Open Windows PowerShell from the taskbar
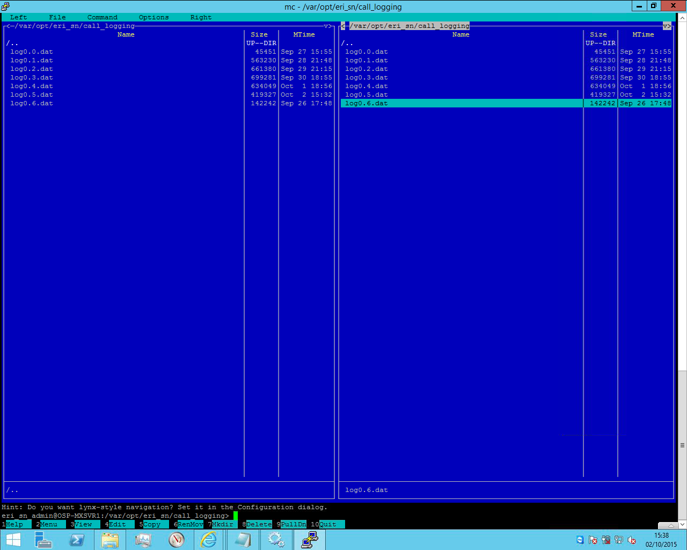The image size is (687, 550). 77,540
